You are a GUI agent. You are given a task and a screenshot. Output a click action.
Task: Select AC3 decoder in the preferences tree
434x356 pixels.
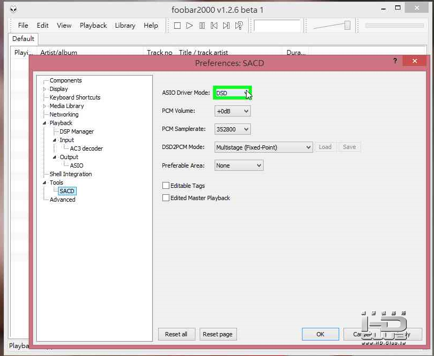point(86,148)
